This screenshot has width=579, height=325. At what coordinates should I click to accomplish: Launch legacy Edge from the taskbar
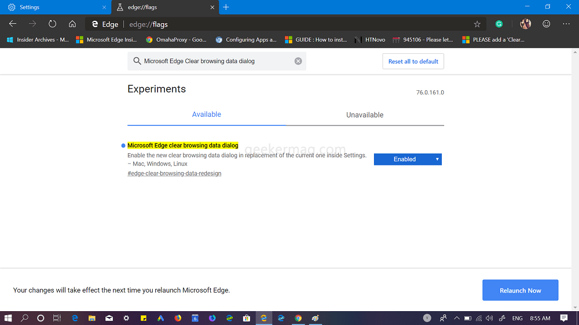coord(75,318)
